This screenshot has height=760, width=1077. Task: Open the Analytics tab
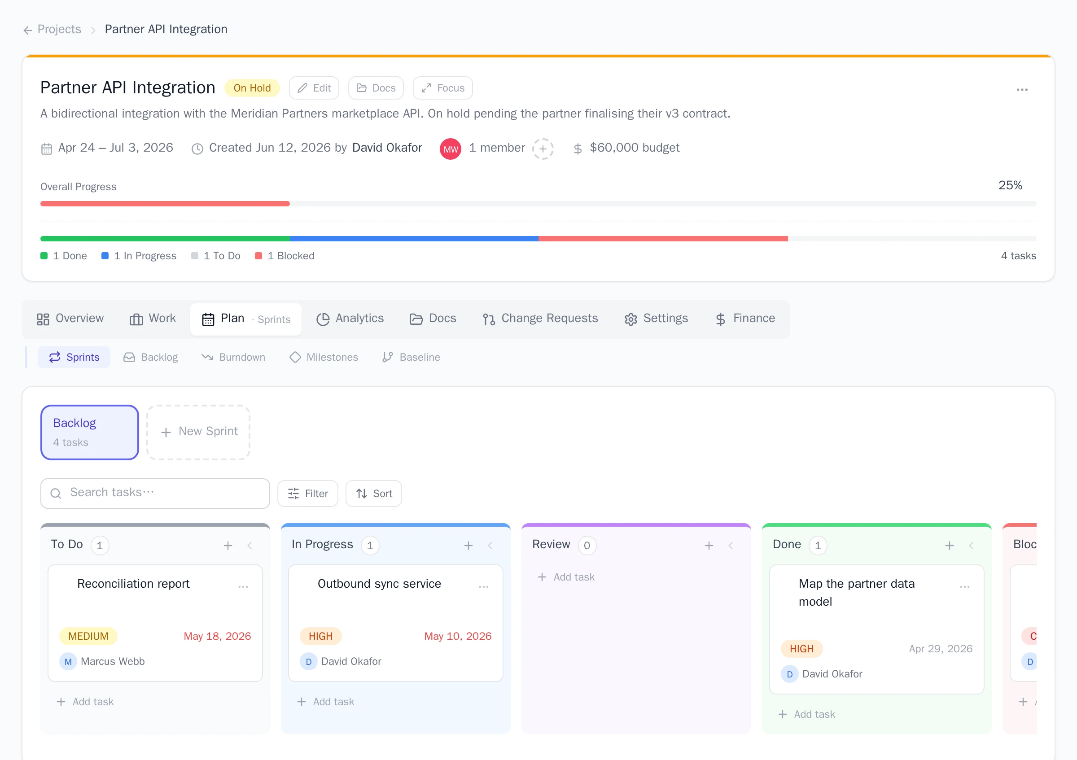[x=350, y=319]
